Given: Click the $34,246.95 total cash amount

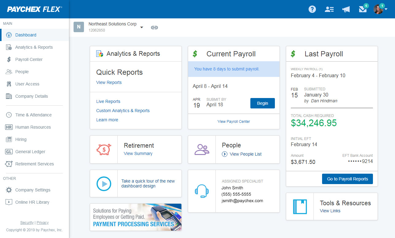Looking at the screenshot, I should 314,123.
